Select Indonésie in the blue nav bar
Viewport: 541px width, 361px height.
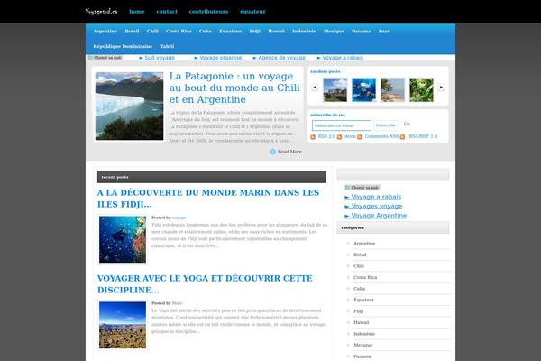tap(304, 31)
